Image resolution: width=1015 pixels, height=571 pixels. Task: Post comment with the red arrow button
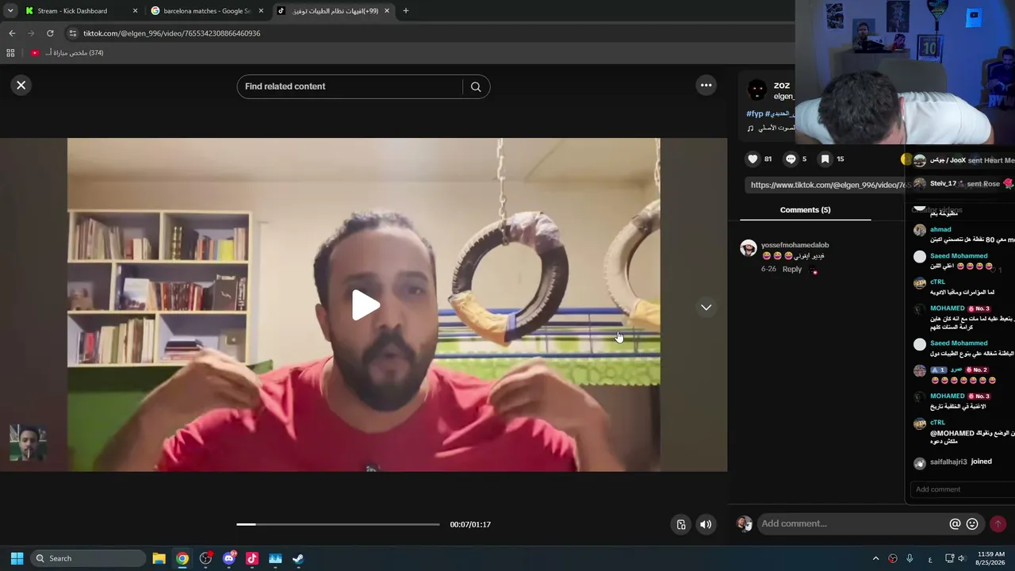998,523
